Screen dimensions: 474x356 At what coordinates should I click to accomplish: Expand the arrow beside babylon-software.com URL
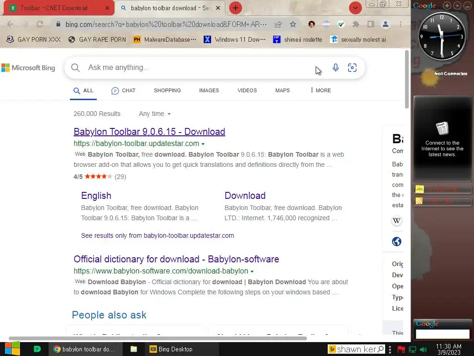pyautogui.click(x=252, y=272)
